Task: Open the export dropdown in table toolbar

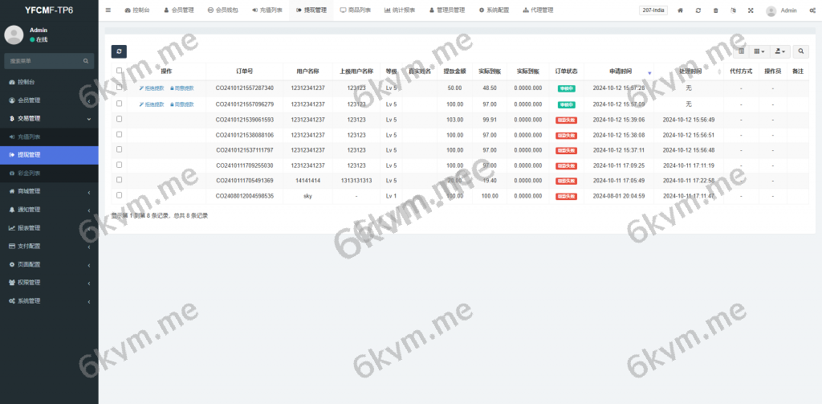Action: coord(779,51)
